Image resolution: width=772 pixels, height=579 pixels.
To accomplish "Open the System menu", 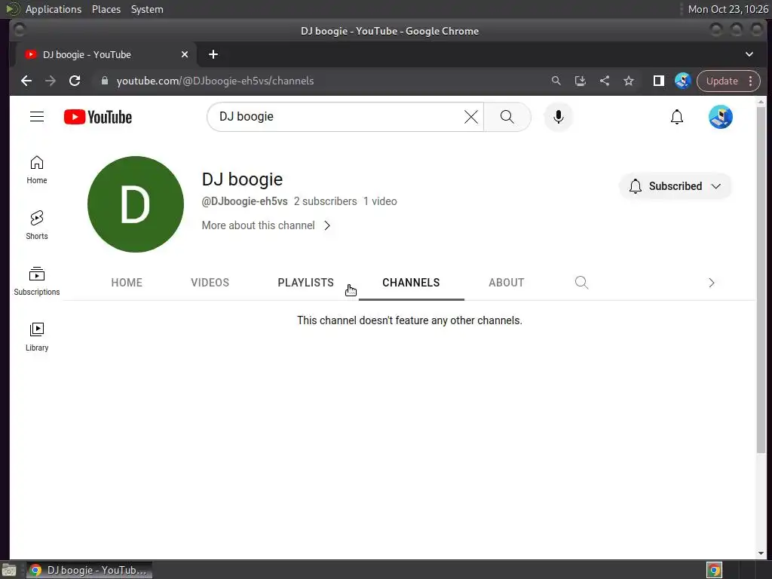I will click(147, 9).
